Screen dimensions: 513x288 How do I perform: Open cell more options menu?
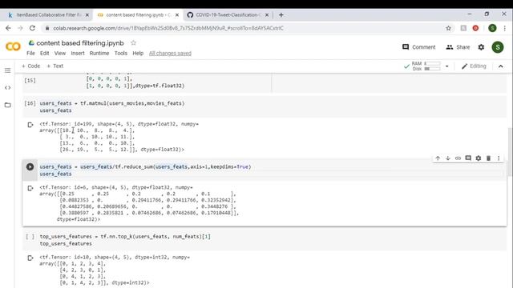pos(499,158)
